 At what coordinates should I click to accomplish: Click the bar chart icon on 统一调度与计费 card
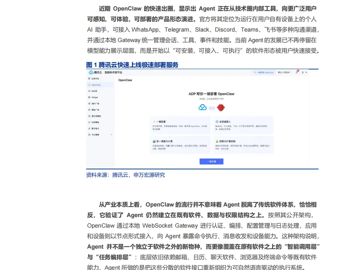click(154, 141)
